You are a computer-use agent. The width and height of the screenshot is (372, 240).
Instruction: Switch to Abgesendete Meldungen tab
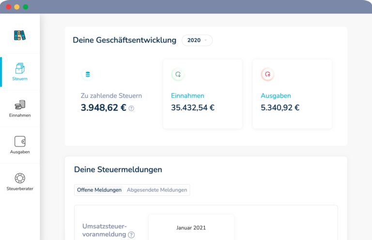click(x=157, y=190)
